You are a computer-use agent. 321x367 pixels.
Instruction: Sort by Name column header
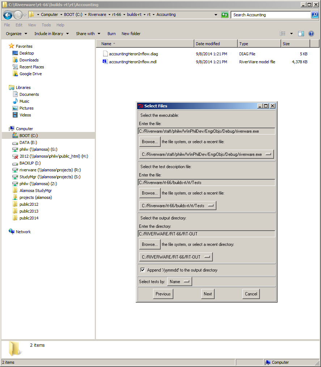(x=145, y=44)
